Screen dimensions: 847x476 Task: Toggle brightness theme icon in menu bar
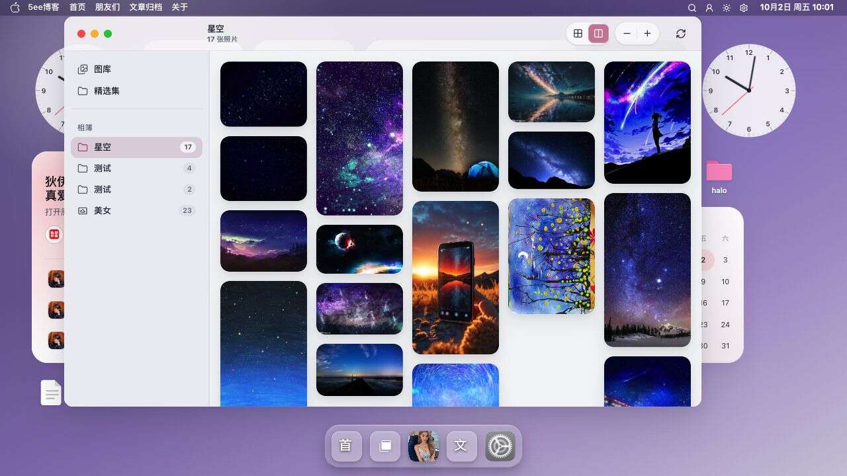tap(727, 8)
